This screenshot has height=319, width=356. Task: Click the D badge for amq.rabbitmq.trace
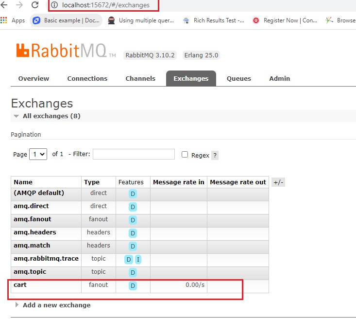pos(129,259)
